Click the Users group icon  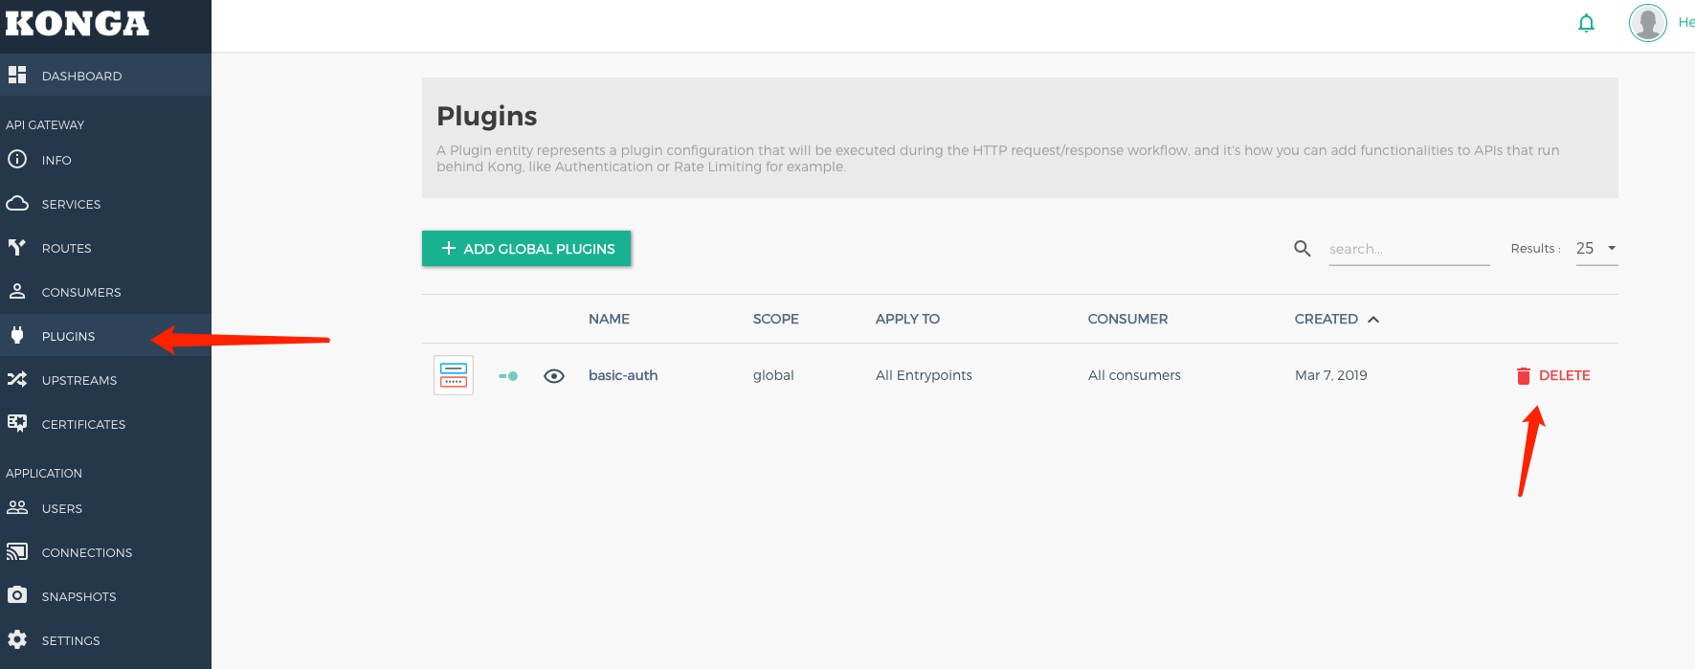17,507
